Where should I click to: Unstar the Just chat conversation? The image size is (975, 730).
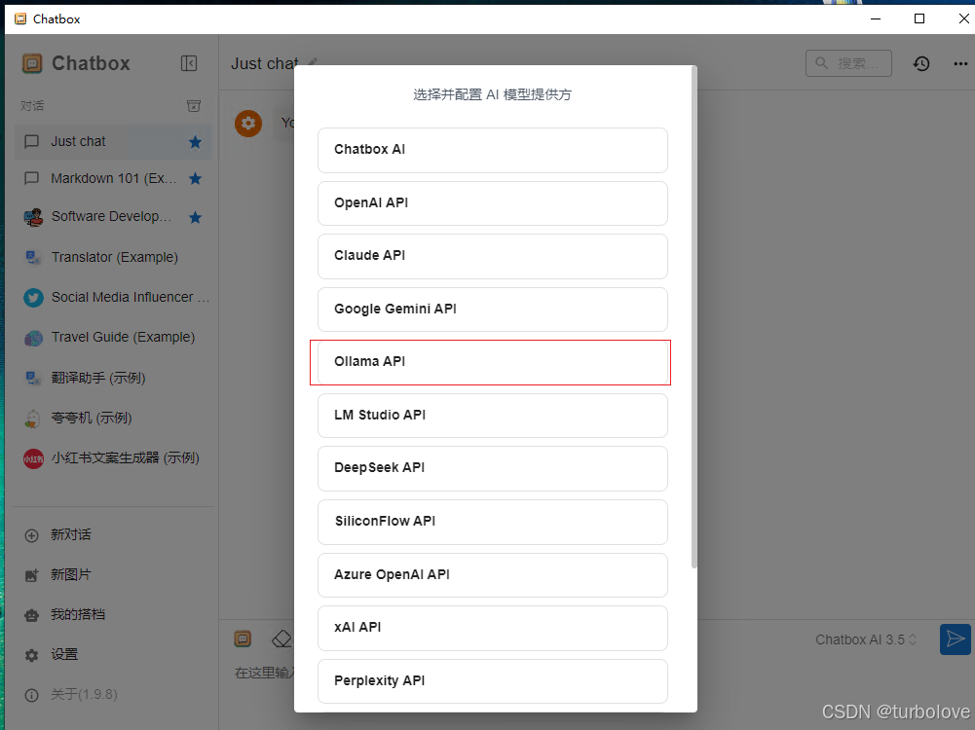pyautogui.click(x=195, y=142)
